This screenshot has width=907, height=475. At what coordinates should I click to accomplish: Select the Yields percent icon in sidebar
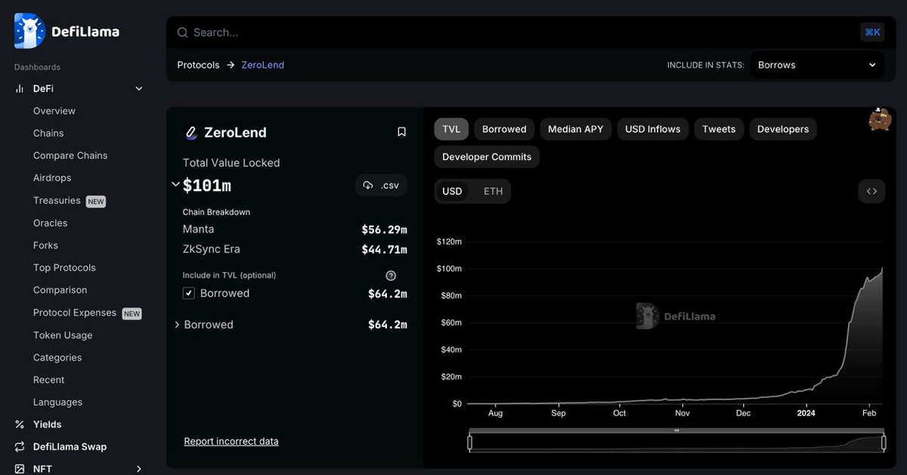[x=18, y=424]
